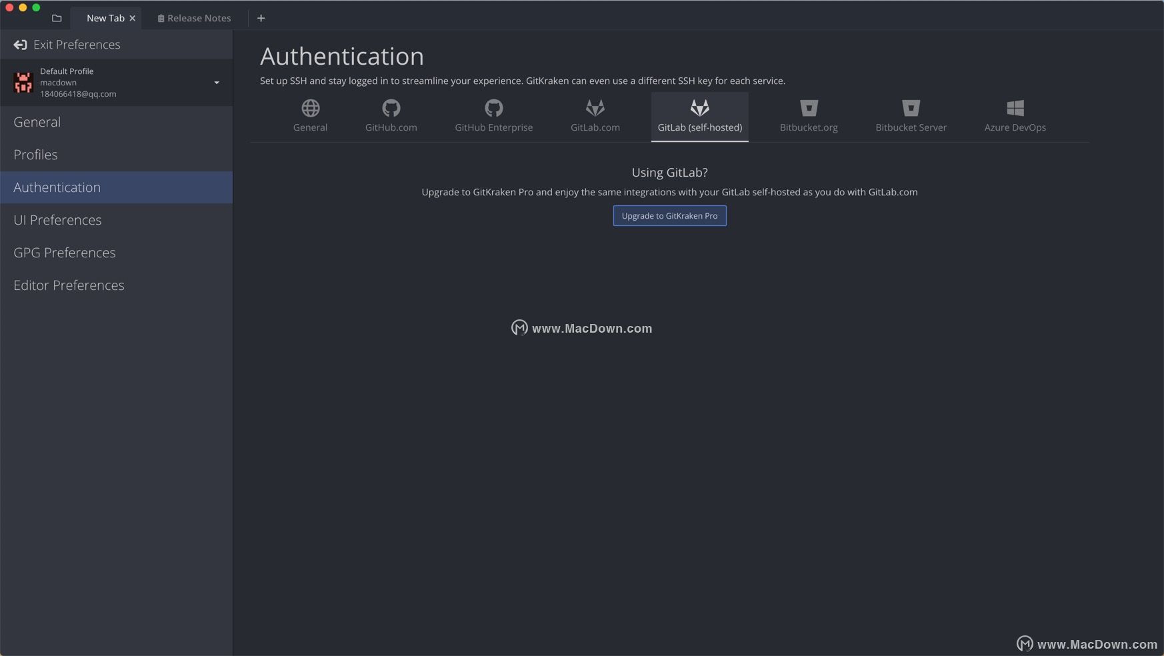The width and height of the screenshot is (1164, 656).
Task: Click the GitLab (self-hosted) fox icon
Action: (x=700, y=107)
